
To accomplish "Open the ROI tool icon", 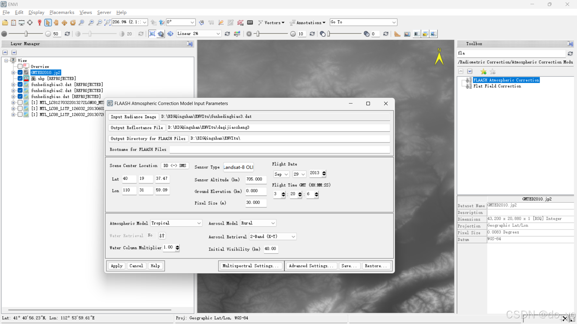I will tap(240, 22).
